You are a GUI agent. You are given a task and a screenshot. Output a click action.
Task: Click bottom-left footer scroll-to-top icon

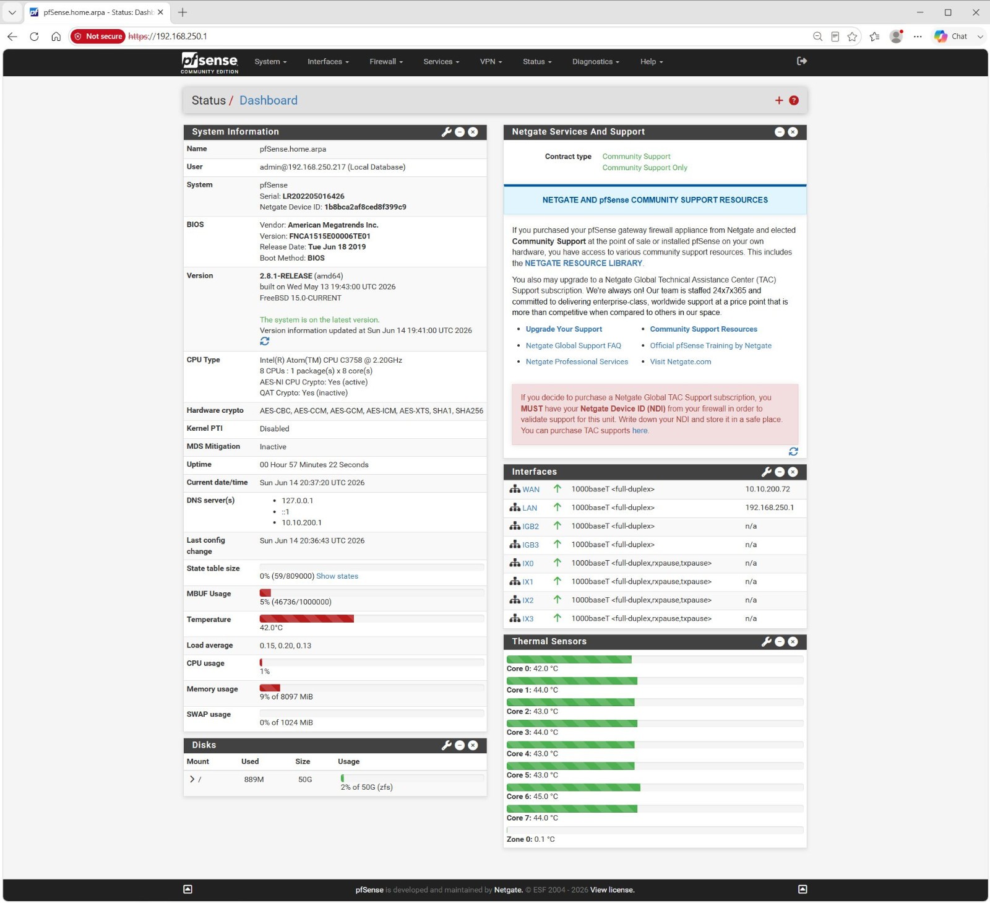point(188,889)
